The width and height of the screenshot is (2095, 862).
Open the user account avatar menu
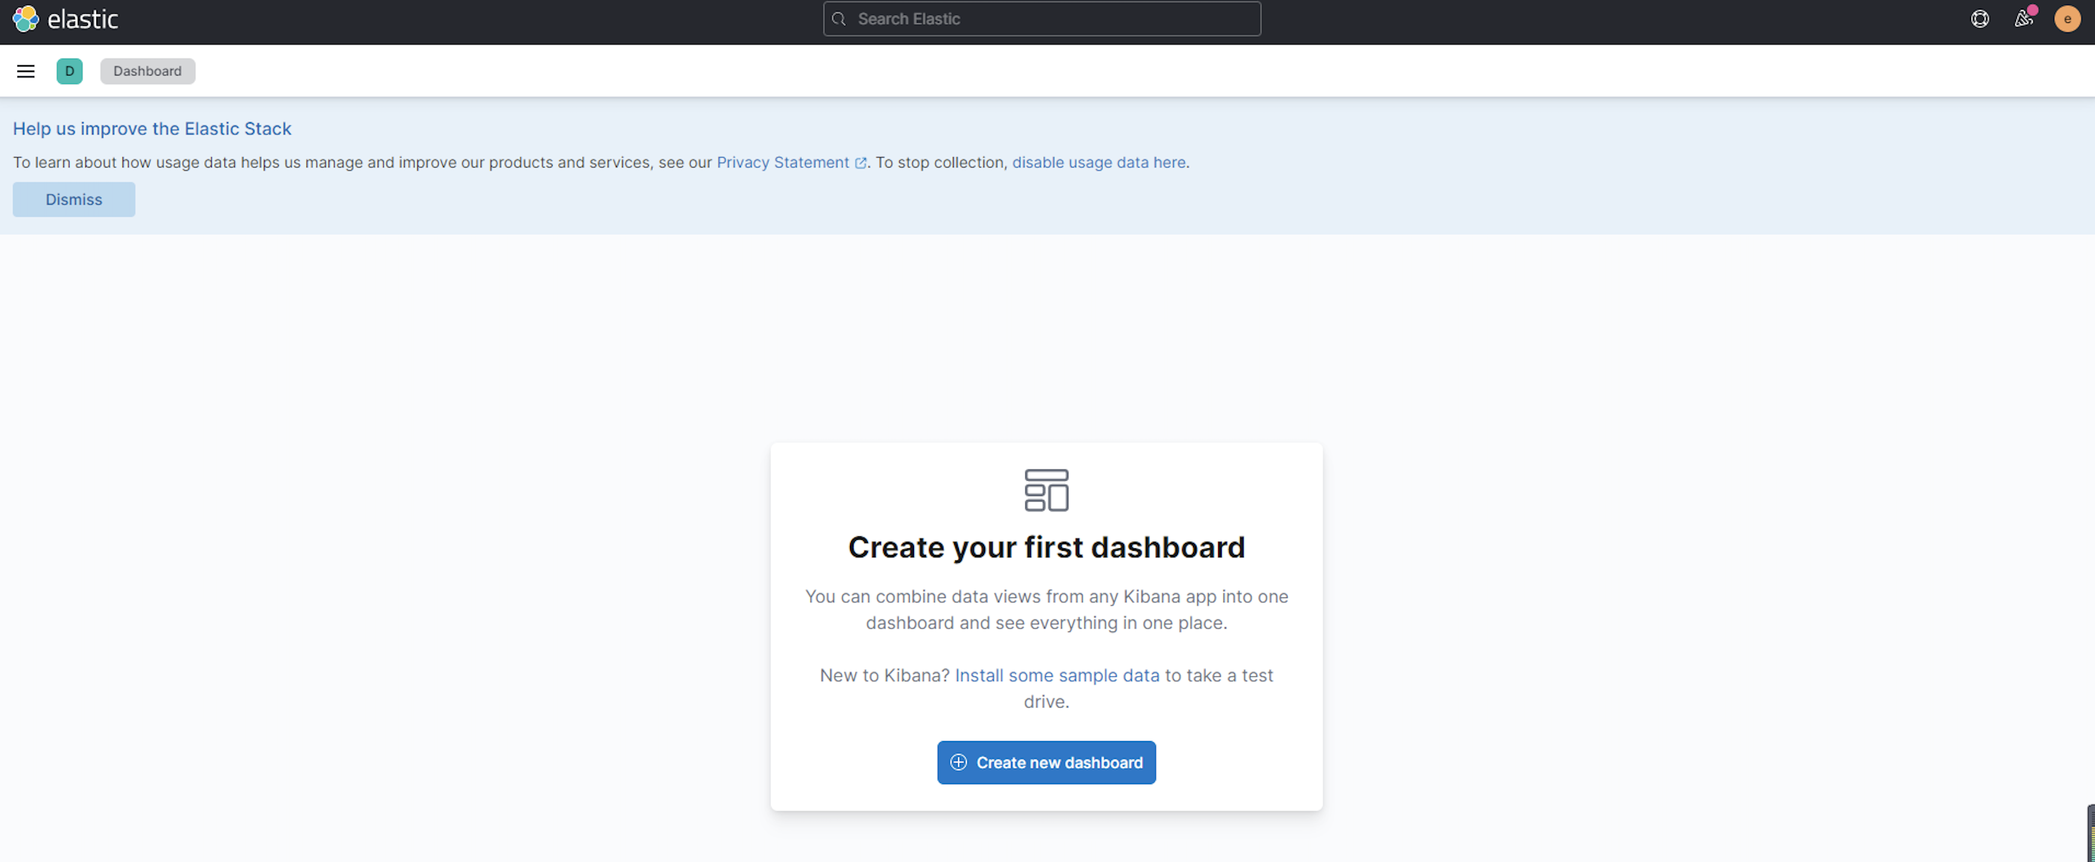[x=2066, y=19]
